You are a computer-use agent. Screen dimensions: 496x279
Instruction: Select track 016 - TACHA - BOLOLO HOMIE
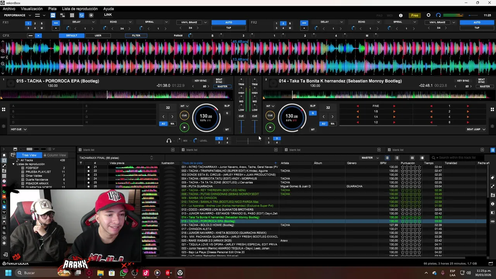pyautogui.click(x=281, y=225)
